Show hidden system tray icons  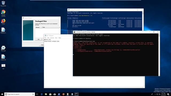155,94
